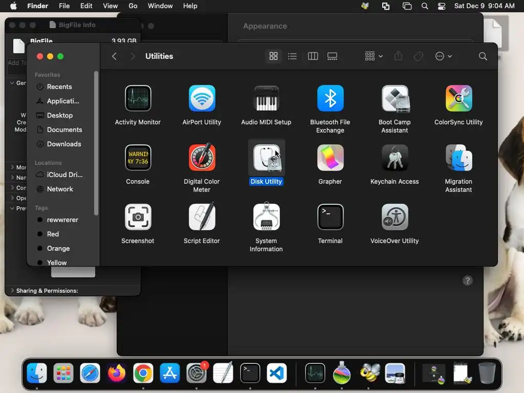Click the Finder sidebar scrollbar
This screenshot has height=393, width=524.
tap(96, 143)
